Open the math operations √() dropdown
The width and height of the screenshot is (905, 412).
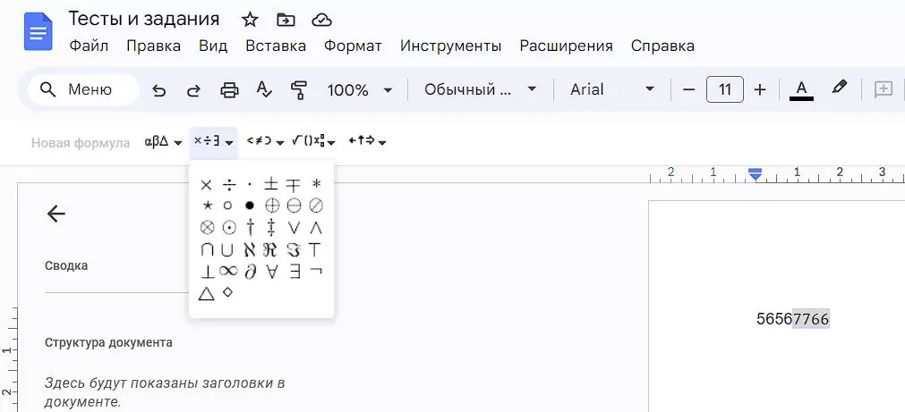pos(313,142)
